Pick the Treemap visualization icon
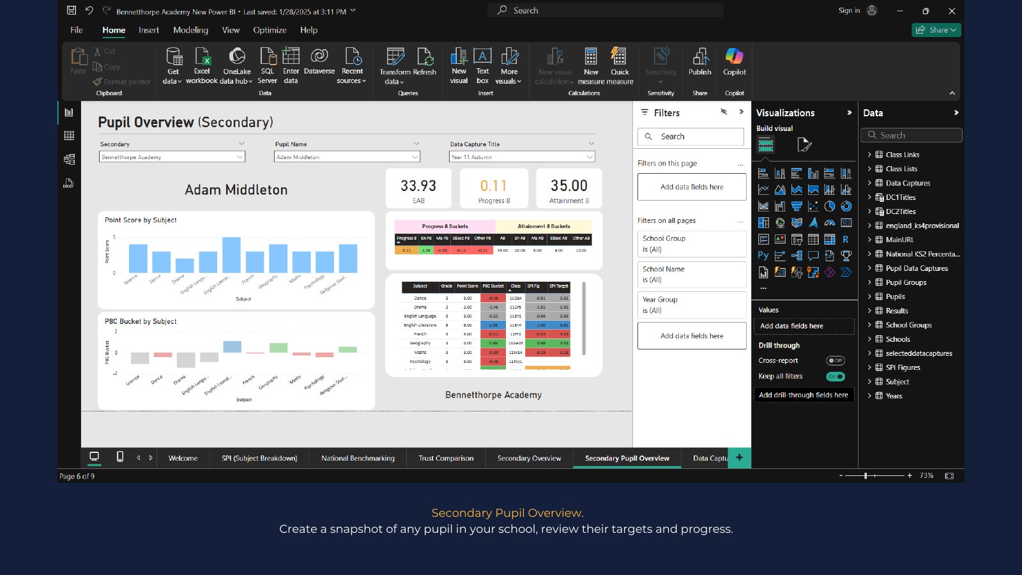This screenshot has height=575, width=1022. (x=763, y=222)
